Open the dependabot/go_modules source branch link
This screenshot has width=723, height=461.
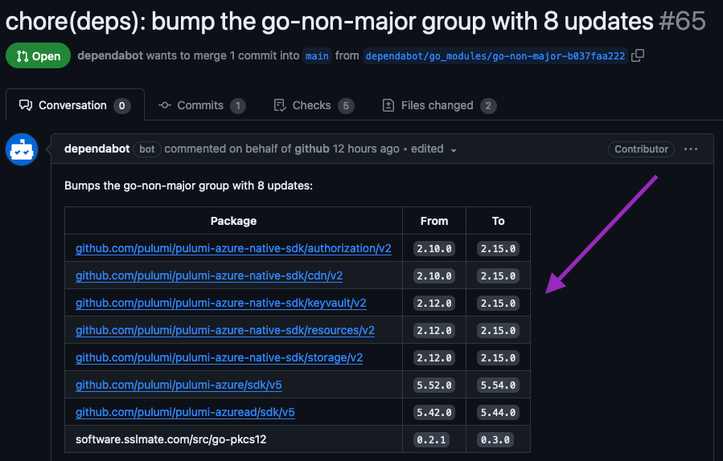point(495,56)
